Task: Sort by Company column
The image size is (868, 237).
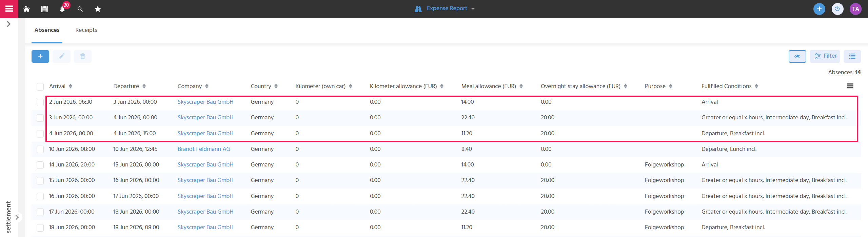Action: [193, 86]
